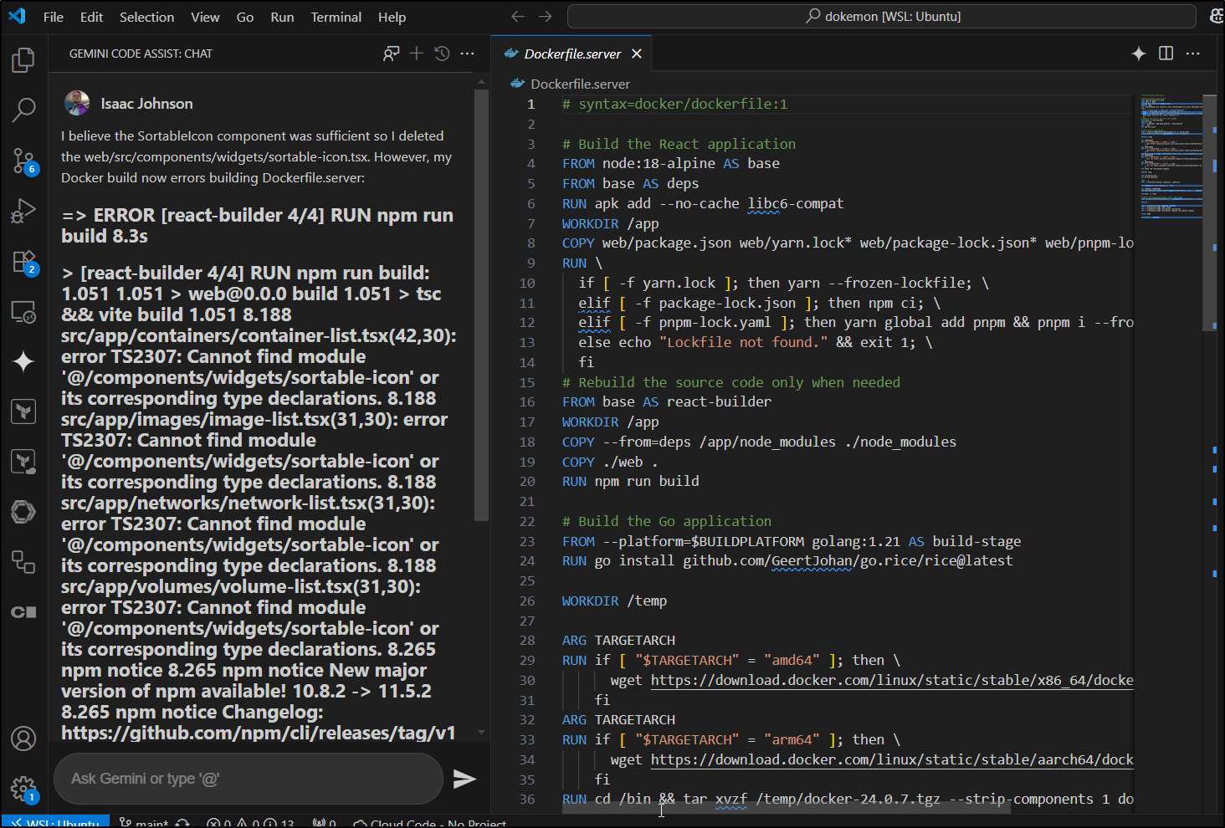Open editor more actions menu
The width and height of the screenshot is (1225, 828).
coord(1193,54)
